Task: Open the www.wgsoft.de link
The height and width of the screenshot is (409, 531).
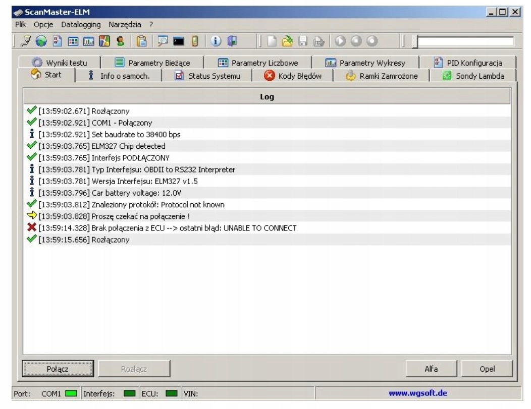Action: pyautogui.click(x=418, y=393)
